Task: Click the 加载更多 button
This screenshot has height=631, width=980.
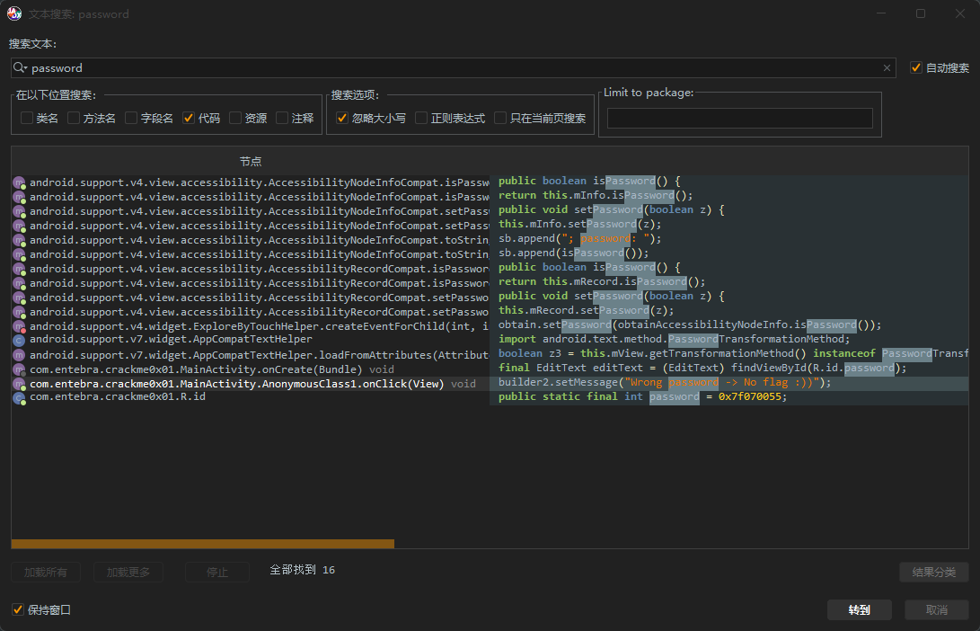Action: pyautogui.click(x=128, y=573)
